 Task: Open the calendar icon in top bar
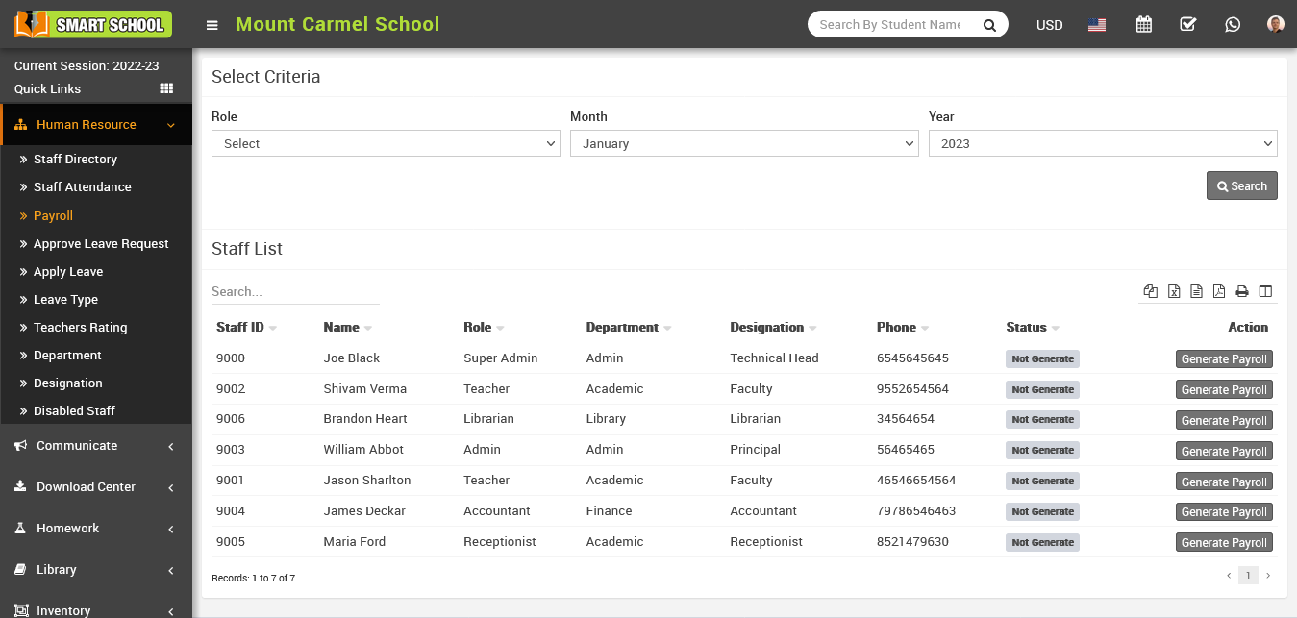[1143, 25]
